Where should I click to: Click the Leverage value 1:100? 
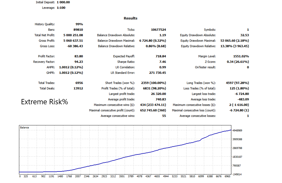pos(61,8)
